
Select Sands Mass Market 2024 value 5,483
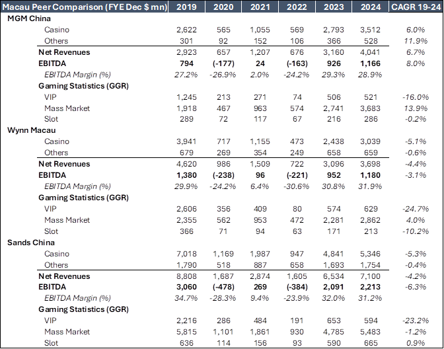(x=371, y=332)
